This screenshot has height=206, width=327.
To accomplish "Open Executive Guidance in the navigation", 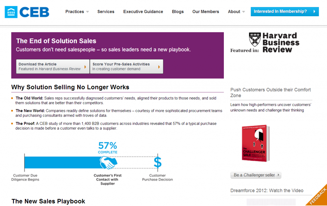I will 143,12.
